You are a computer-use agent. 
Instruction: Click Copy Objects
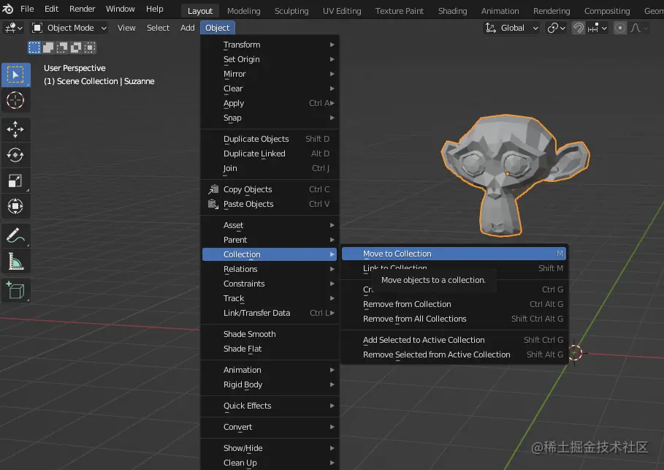270,189
